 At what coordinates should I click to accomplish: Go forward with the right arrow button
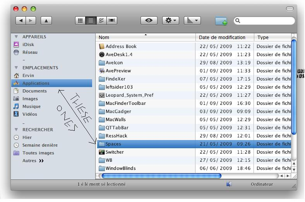click(x=31, y=21)
